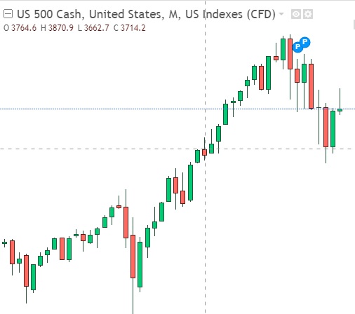This screenshot has width=355, height=314.
Task: Select the Open value 3764.6
Action: 24,28
